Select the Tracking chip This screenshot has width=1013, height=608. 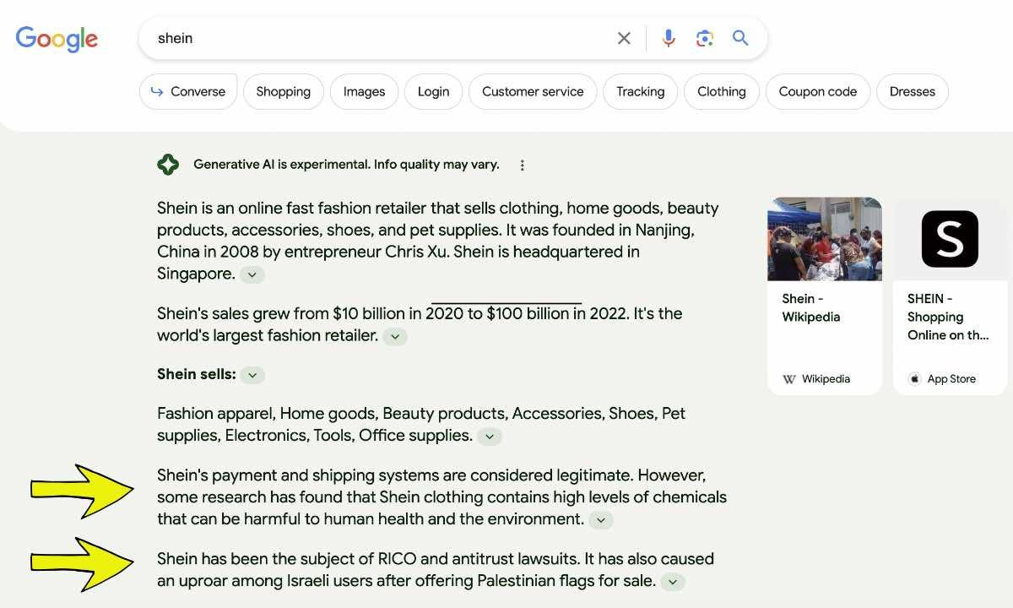point(641,92)
